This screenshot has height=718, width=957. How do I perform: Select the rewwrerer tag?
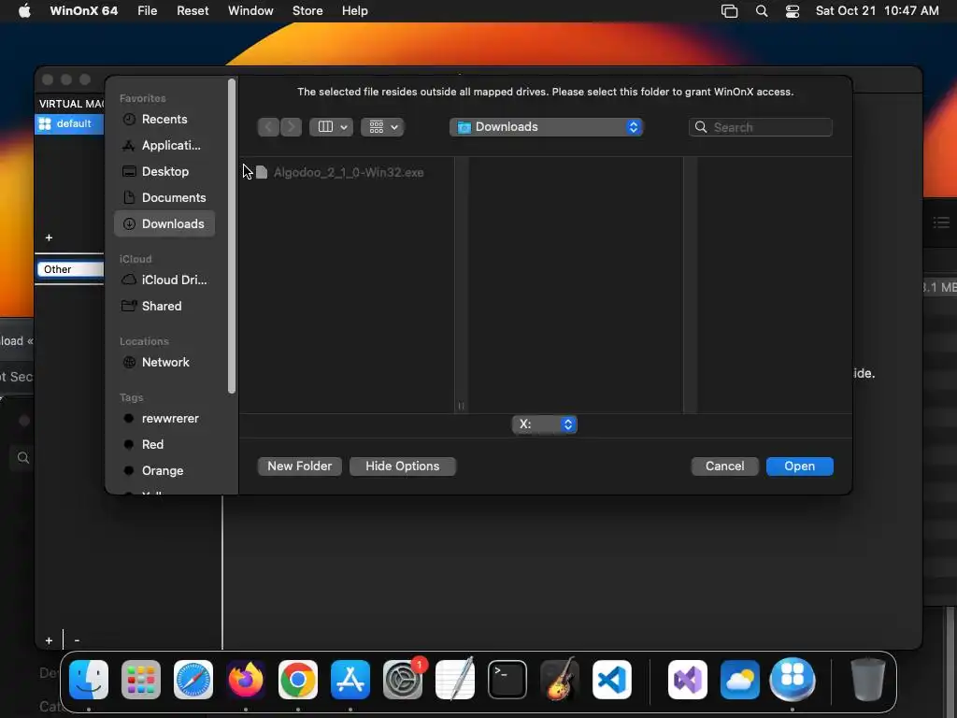pyautogui.click(x=164, y=418)
